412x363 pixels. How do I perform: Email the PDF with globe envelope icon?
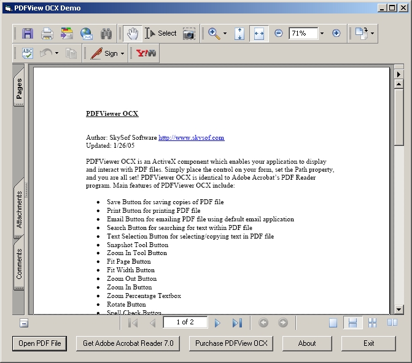tap(87, 33)
